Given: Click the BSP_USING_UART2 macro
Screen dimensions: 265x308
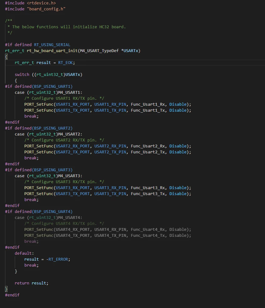Looking at the screenshot, I should tap(52, 128).
